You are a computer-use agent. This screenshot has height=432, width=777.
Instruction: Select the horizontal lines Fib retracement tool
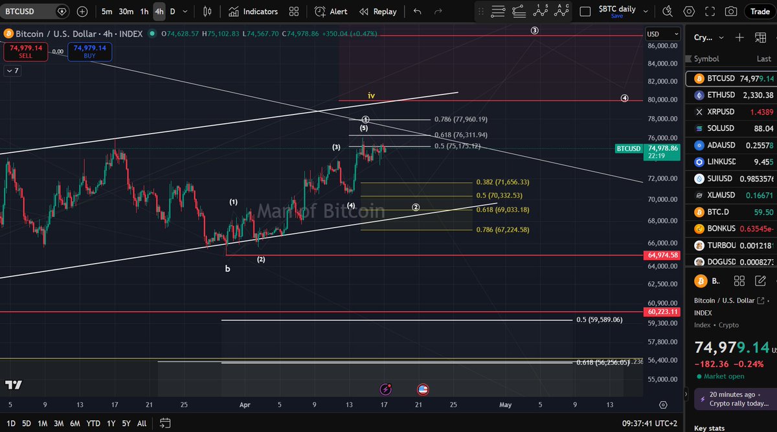coord(497,11)
